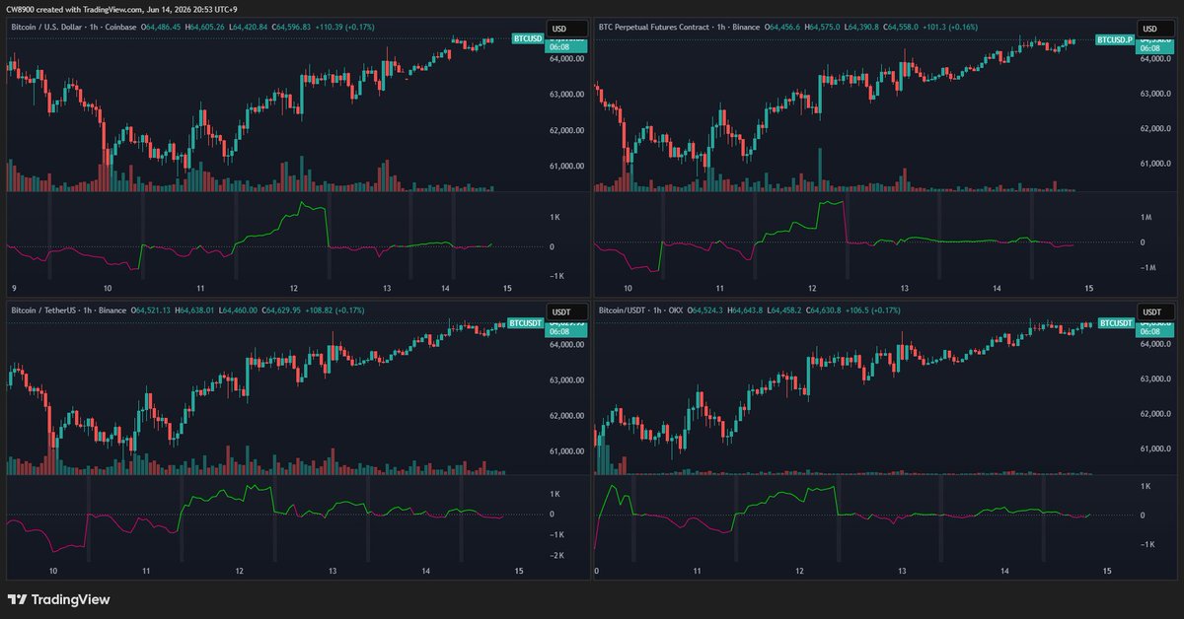Screen dimensions: 1184x619
Task: Click change value +106.5 (+0.17%) on OKX chart
Action: pos(873,310)
